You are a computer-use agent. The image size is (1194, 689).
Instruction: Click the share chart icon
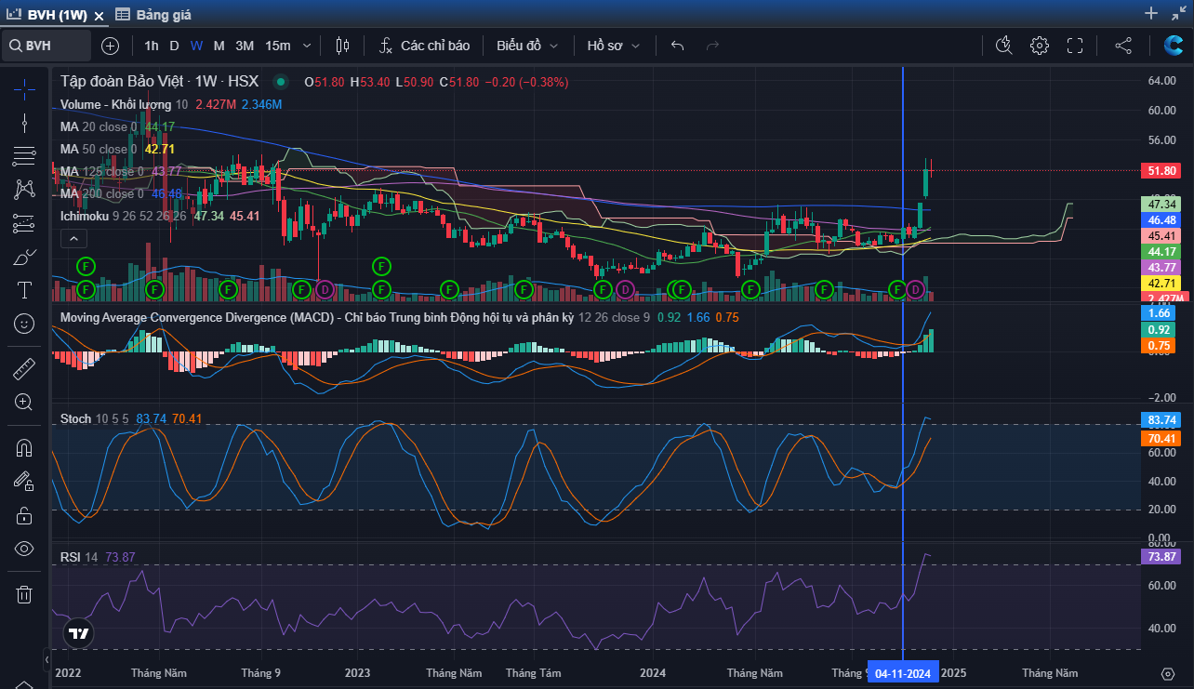(1123, 46)
